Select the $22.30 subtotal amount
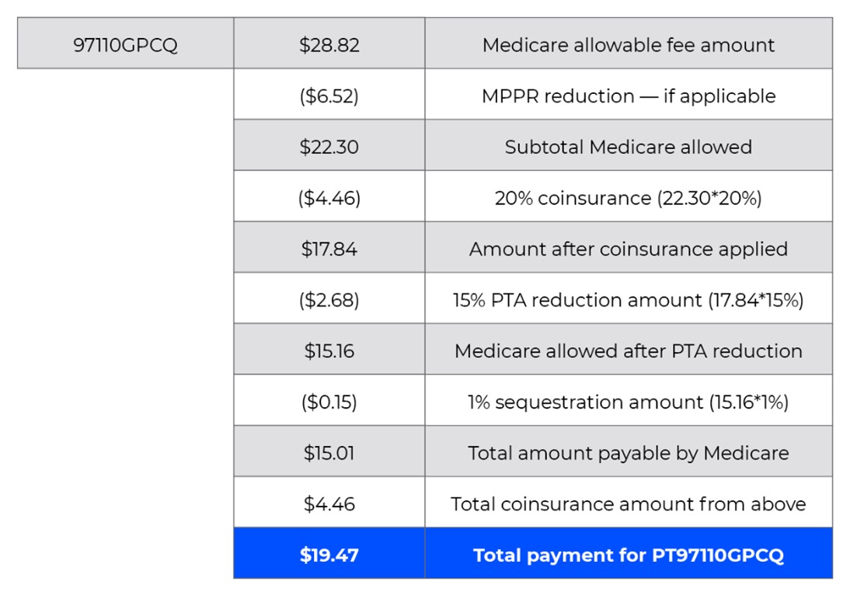The image size is (850, 595). pos(329,147)
